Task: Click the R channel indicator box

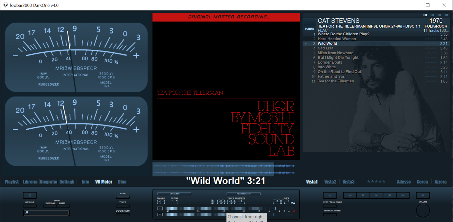Action: (160, 214)
